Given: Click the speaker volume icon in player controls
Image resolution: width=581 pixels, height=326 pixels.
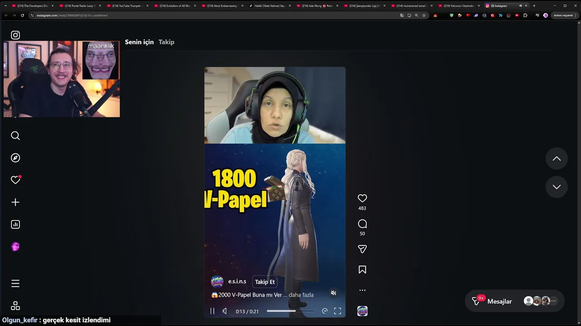Looking at the screenshot, I should pyautogui.click(x=225, y=311).
